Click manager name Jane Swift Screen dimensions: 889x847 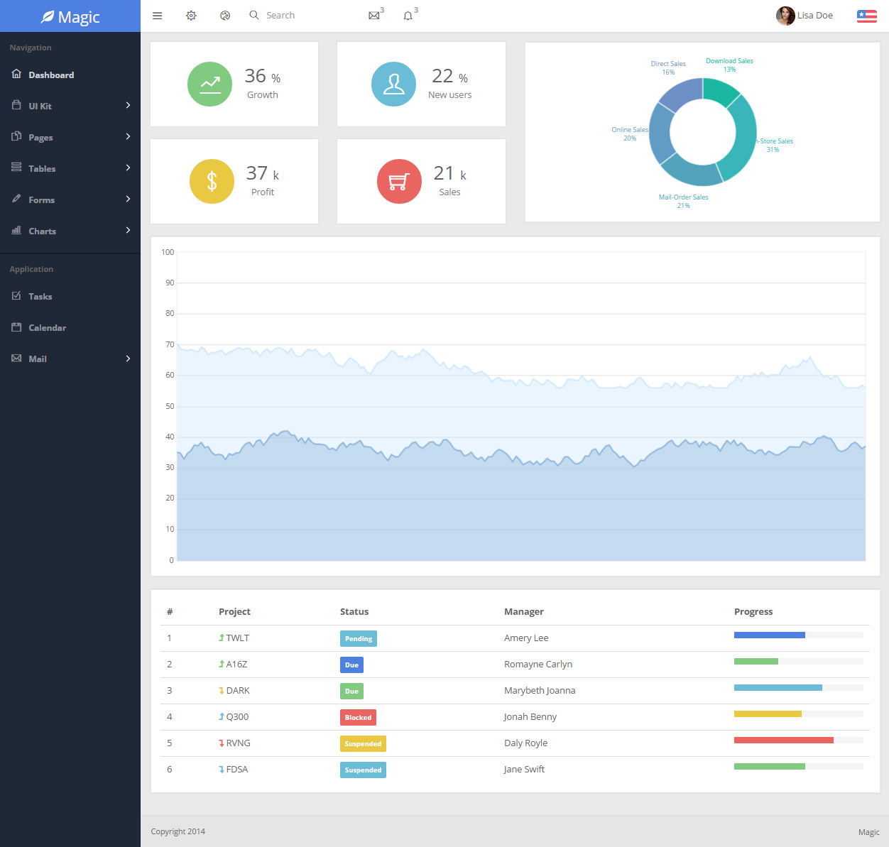pyautogui.click(x=525, y=770)
